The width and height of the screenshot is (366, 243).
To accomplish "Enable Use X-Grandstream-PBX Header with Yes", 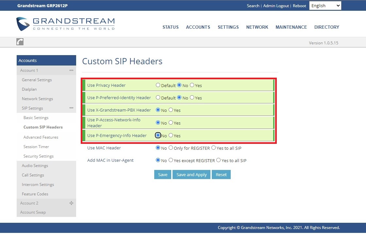I will tap(171, 110).
